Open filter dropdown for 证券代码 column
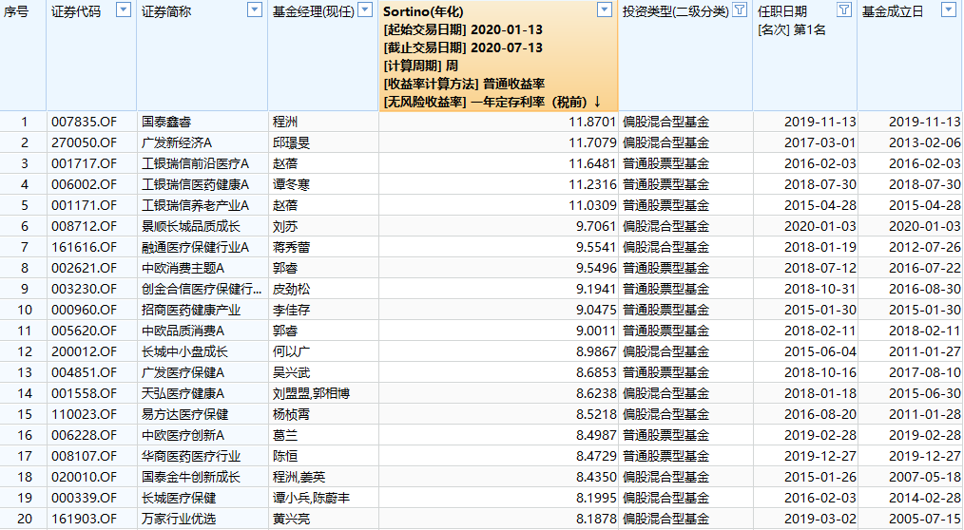 (x=124, y=9)
